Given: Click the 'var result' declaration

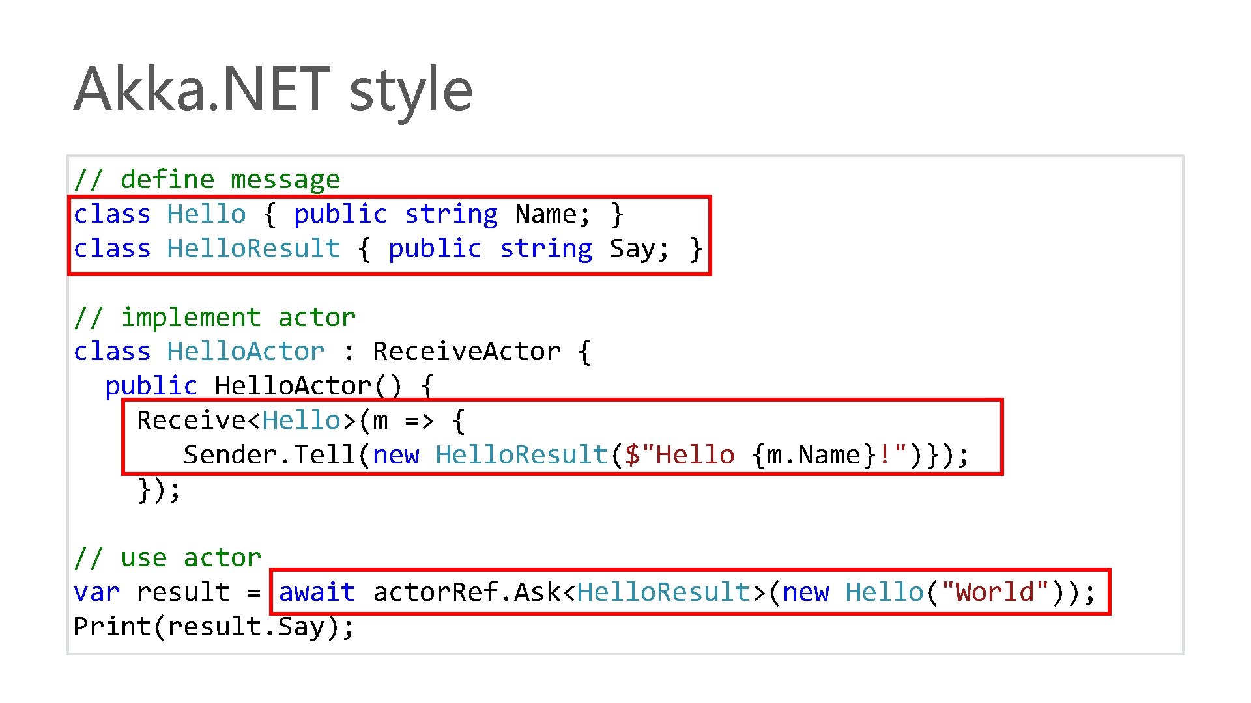Looking at the screenshot, I should pos(151,592).
